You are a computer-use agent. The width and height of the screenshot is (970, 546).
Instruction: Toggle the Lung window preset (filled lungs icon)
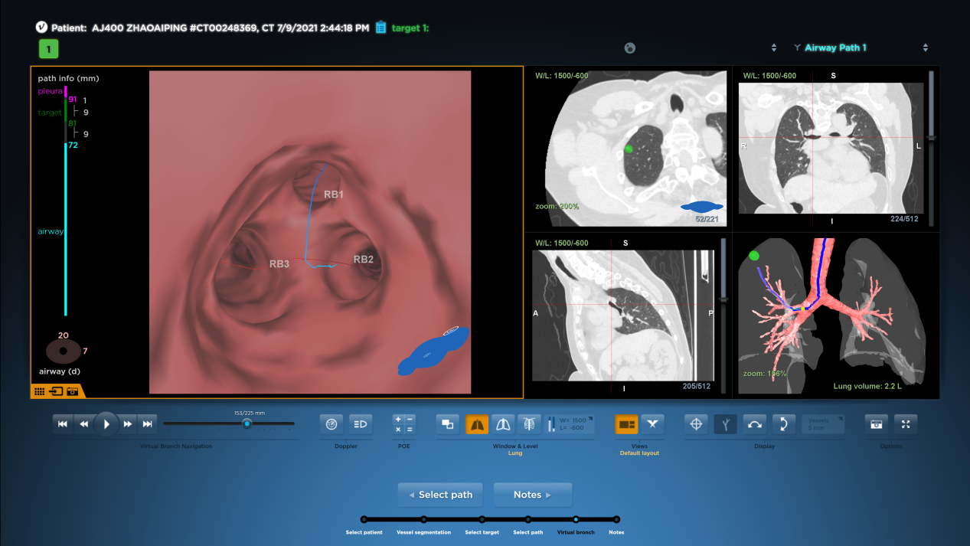(477, 423)
